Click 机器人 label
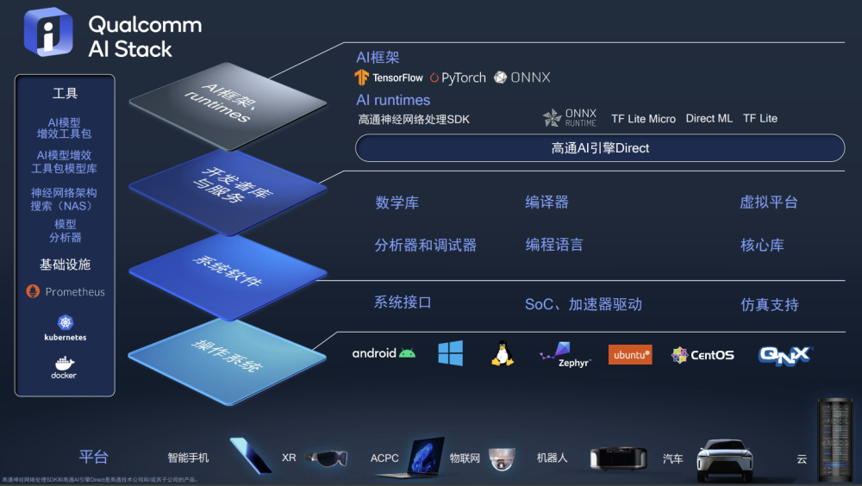 pos(552,458)
